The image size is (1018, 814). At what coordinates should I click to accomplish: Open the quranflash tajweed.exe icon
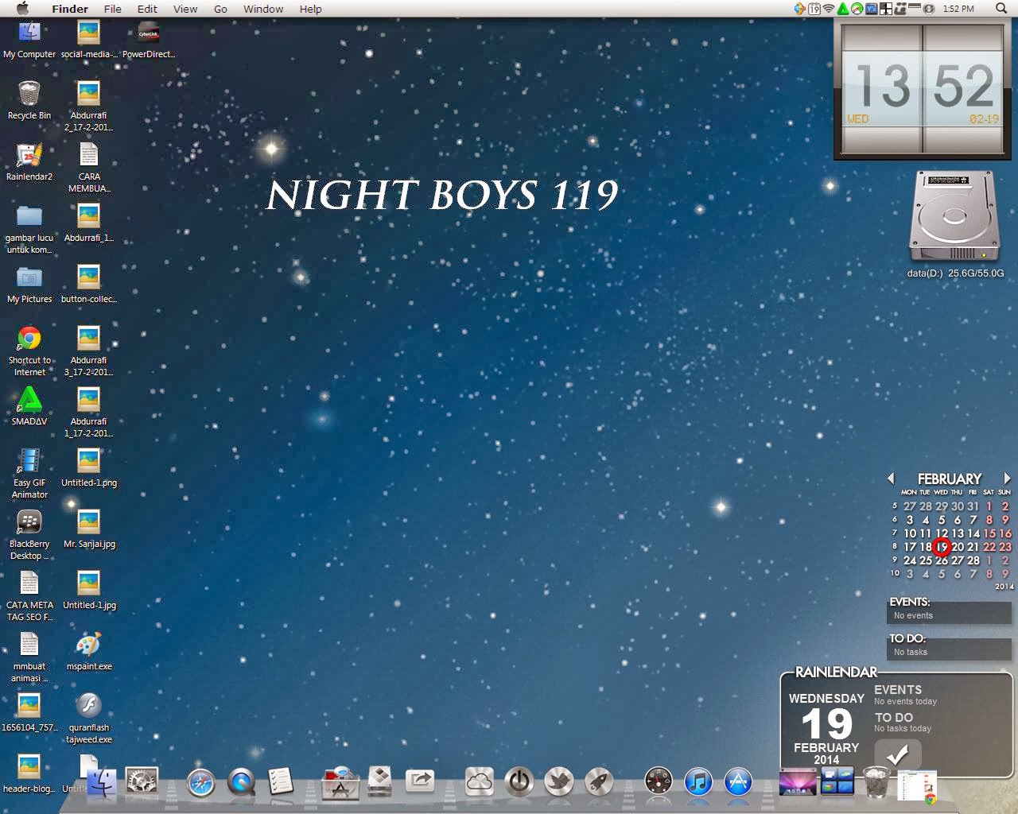(x=88, y=705)
